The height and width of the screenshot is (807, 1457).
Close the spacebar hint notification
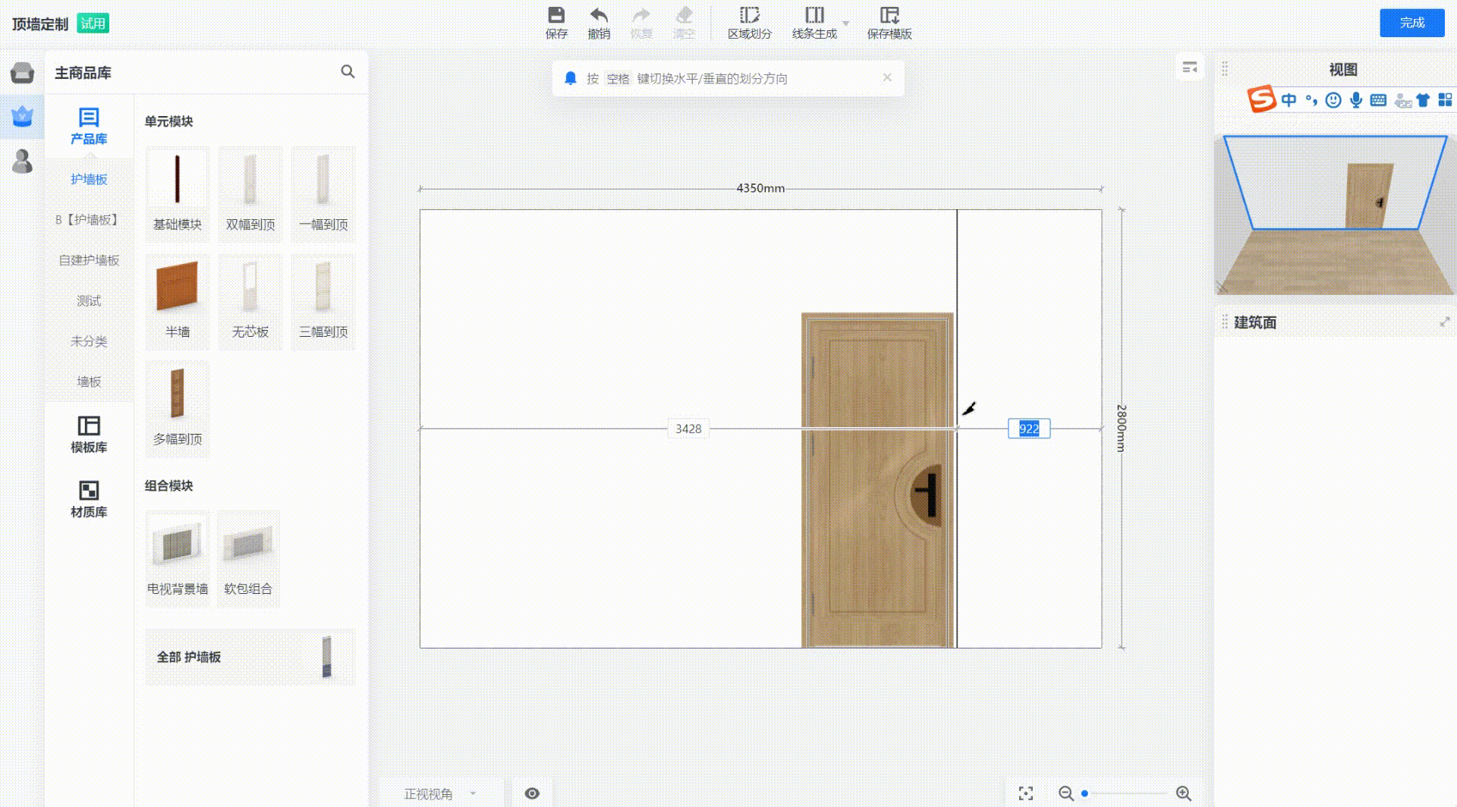coord(887,78)
